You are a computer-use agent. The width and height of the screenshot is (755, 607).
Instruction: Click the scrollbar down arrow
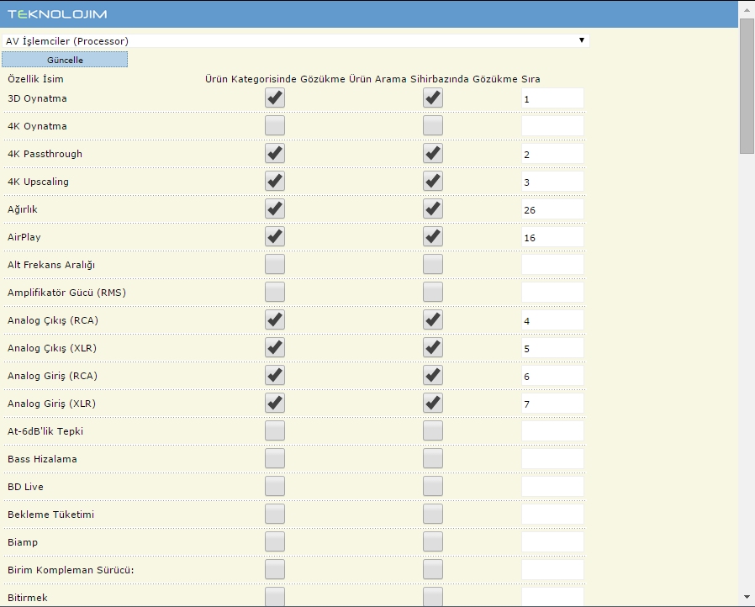pos(747,597)
